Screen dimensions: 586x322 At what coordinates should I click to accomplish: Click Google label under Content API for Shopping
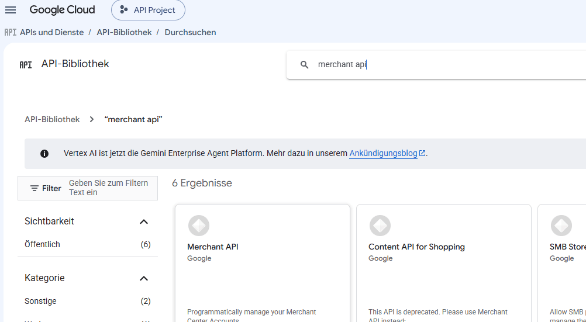tap(381, 258)
